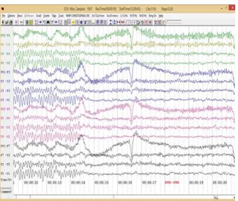
Task: Select the F7-T3 channel label
Action: pyautogui.click(x=5, y=155)
